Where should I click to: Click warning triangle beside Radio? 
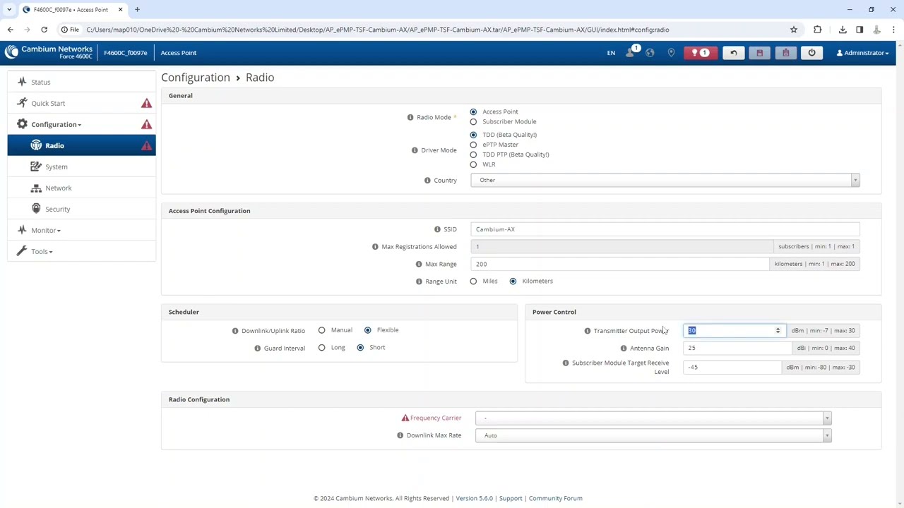pos(146,145)
